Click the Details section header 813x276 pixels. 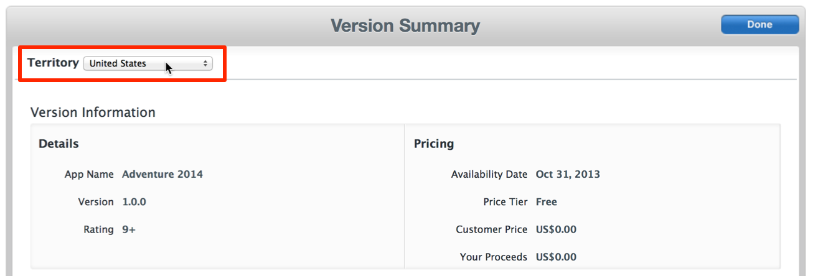point(59,144)
